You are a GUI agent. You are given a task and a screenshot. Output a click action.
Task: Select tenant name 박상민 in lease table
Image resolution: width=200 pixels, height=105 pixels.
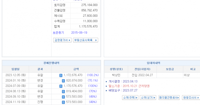coord(116,75)
